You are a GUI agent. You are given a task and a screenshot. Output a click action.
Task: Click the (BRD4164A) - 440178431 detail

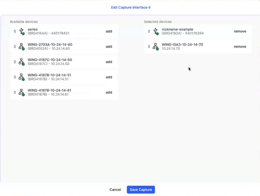tap(49, 33)
